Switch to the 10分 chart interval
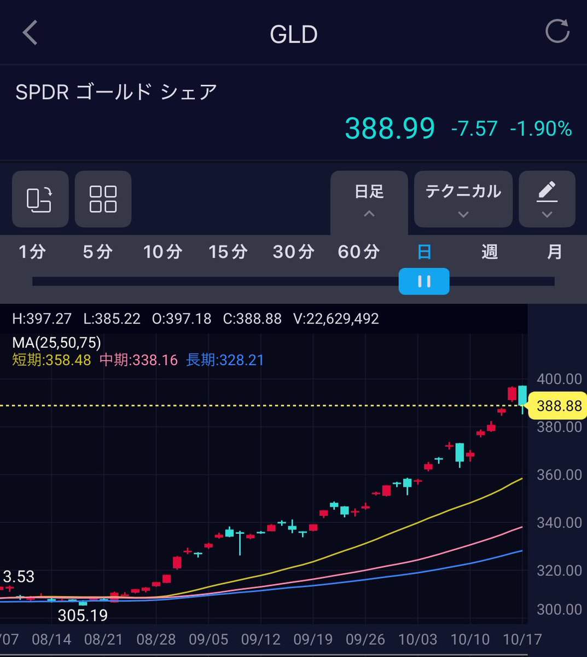The height and width of the screenshot is (657, 587). click(x=162, y=252)
